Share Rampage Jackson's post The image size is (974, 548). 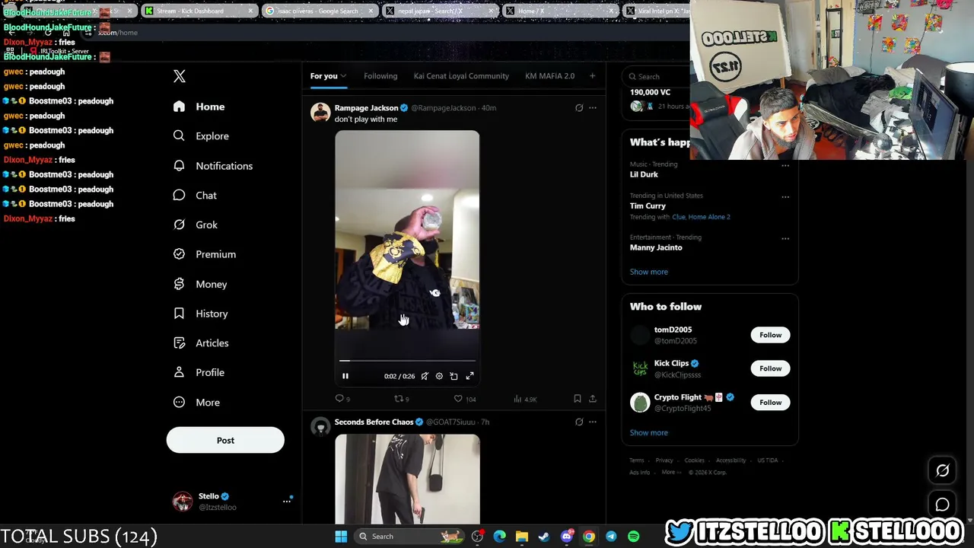pyautogui.click(x=593, y=399)
